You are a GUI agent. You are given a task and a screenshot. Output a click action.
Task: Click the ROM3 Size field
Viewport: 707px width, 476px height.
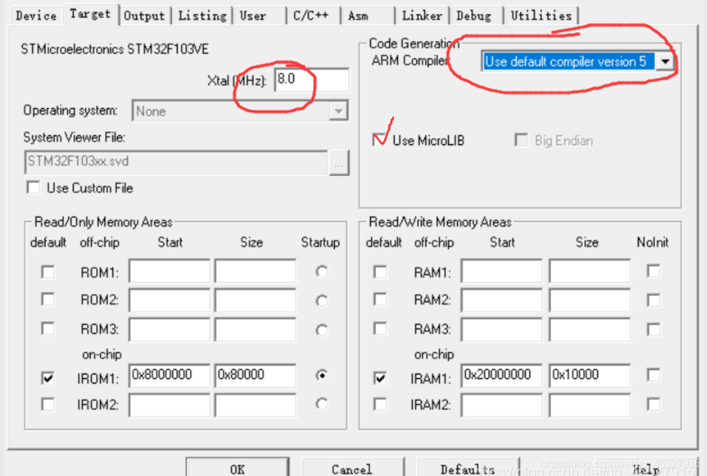click(x=255, y=330)
